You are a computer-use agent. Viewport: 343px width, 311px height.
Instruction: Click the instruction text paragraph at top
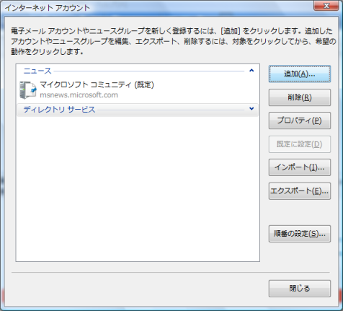tap(174, 41)
